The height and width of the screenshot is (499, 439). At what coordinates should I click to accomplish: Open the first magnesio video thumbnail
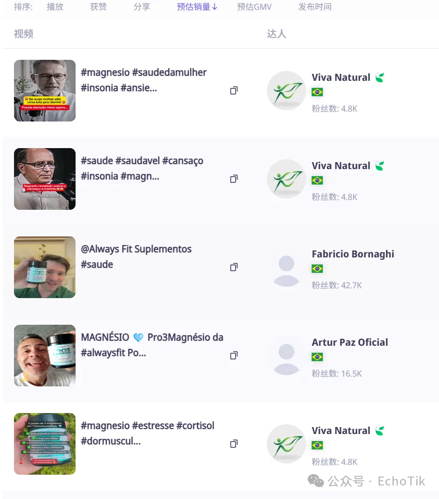45,91
